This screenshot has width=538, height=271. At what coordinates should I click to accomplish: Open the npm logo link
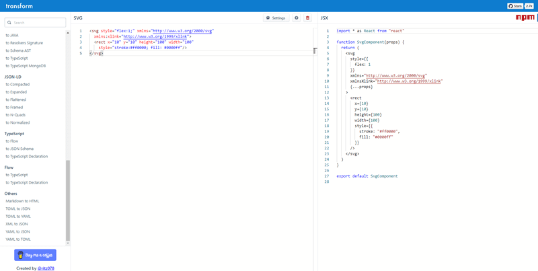525,18
